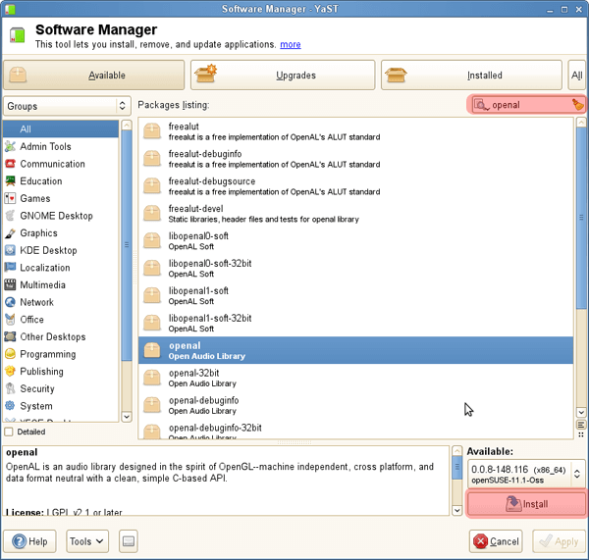This screenshot has height=560, width=589.
Task: Click the Office group icon
Action: click(x=10, y=320)
